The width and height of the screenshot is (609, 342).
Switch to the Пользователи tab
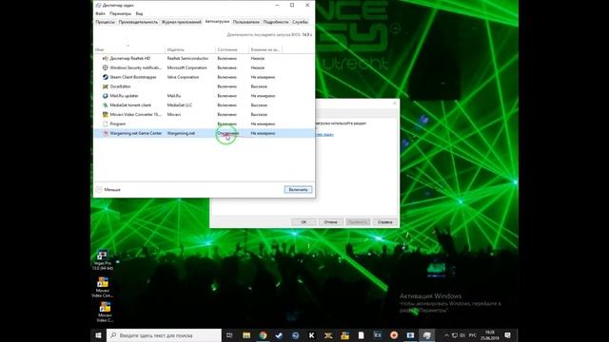coord(246,22)
